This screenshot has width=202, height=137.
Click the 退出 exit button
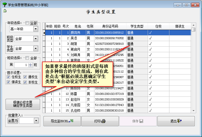(x=176, y=121)
